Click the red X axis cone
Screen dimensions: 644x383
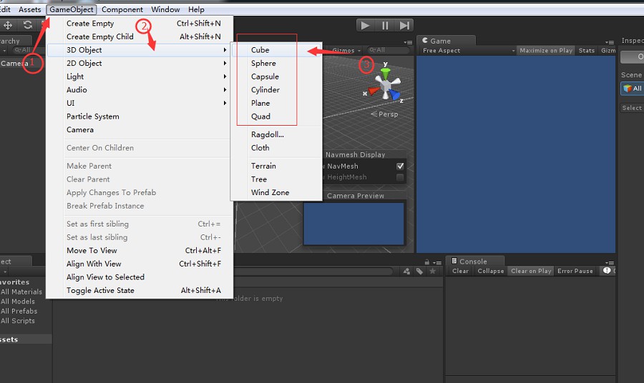(x=374, y=91)
